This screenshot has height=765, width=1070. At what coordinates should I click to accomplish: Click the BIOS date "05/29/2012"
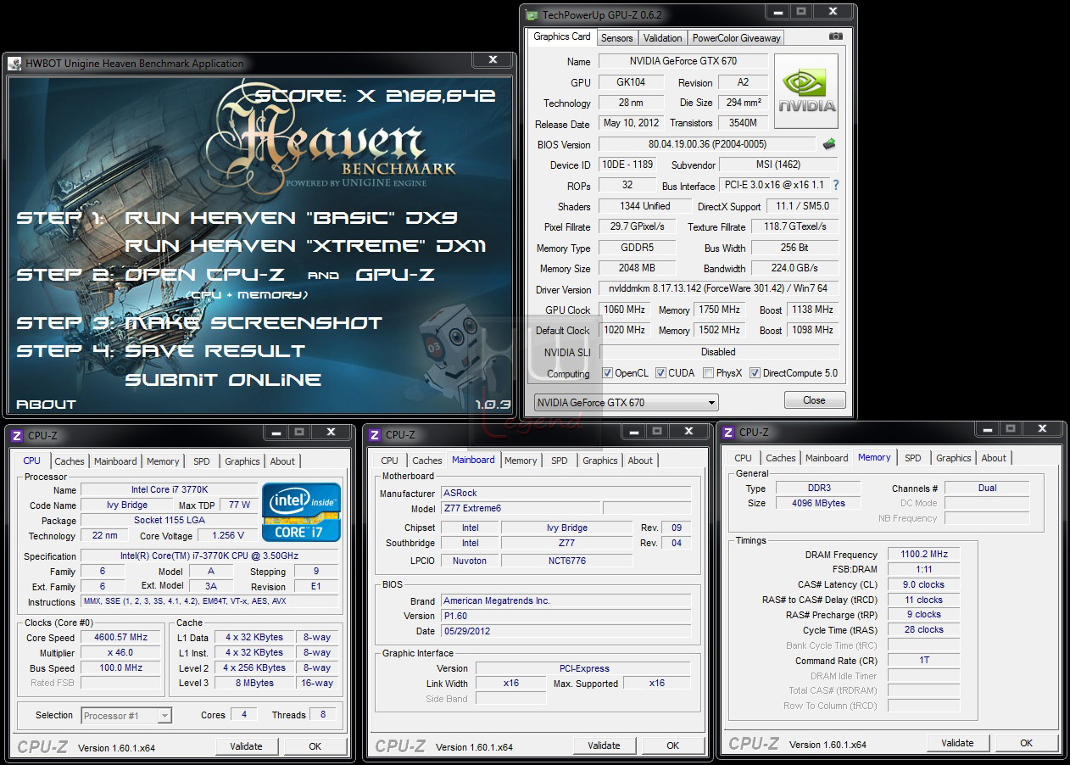point(566,631)
